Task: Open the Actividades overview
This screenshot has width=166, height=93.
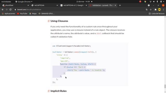Action: (x=6, y=2)
